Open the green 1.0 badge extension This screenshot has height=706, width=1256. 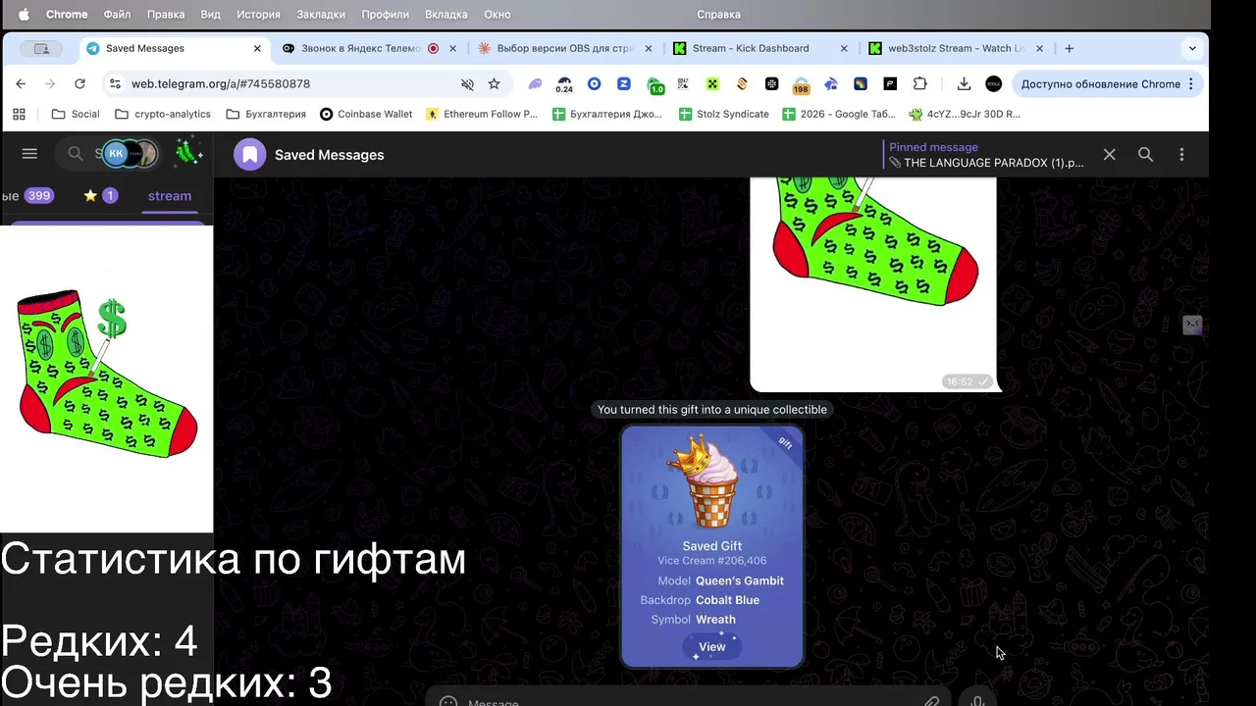coord(654,85)
